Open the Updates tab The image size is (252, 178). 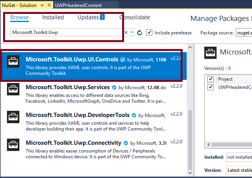point(91,17)
